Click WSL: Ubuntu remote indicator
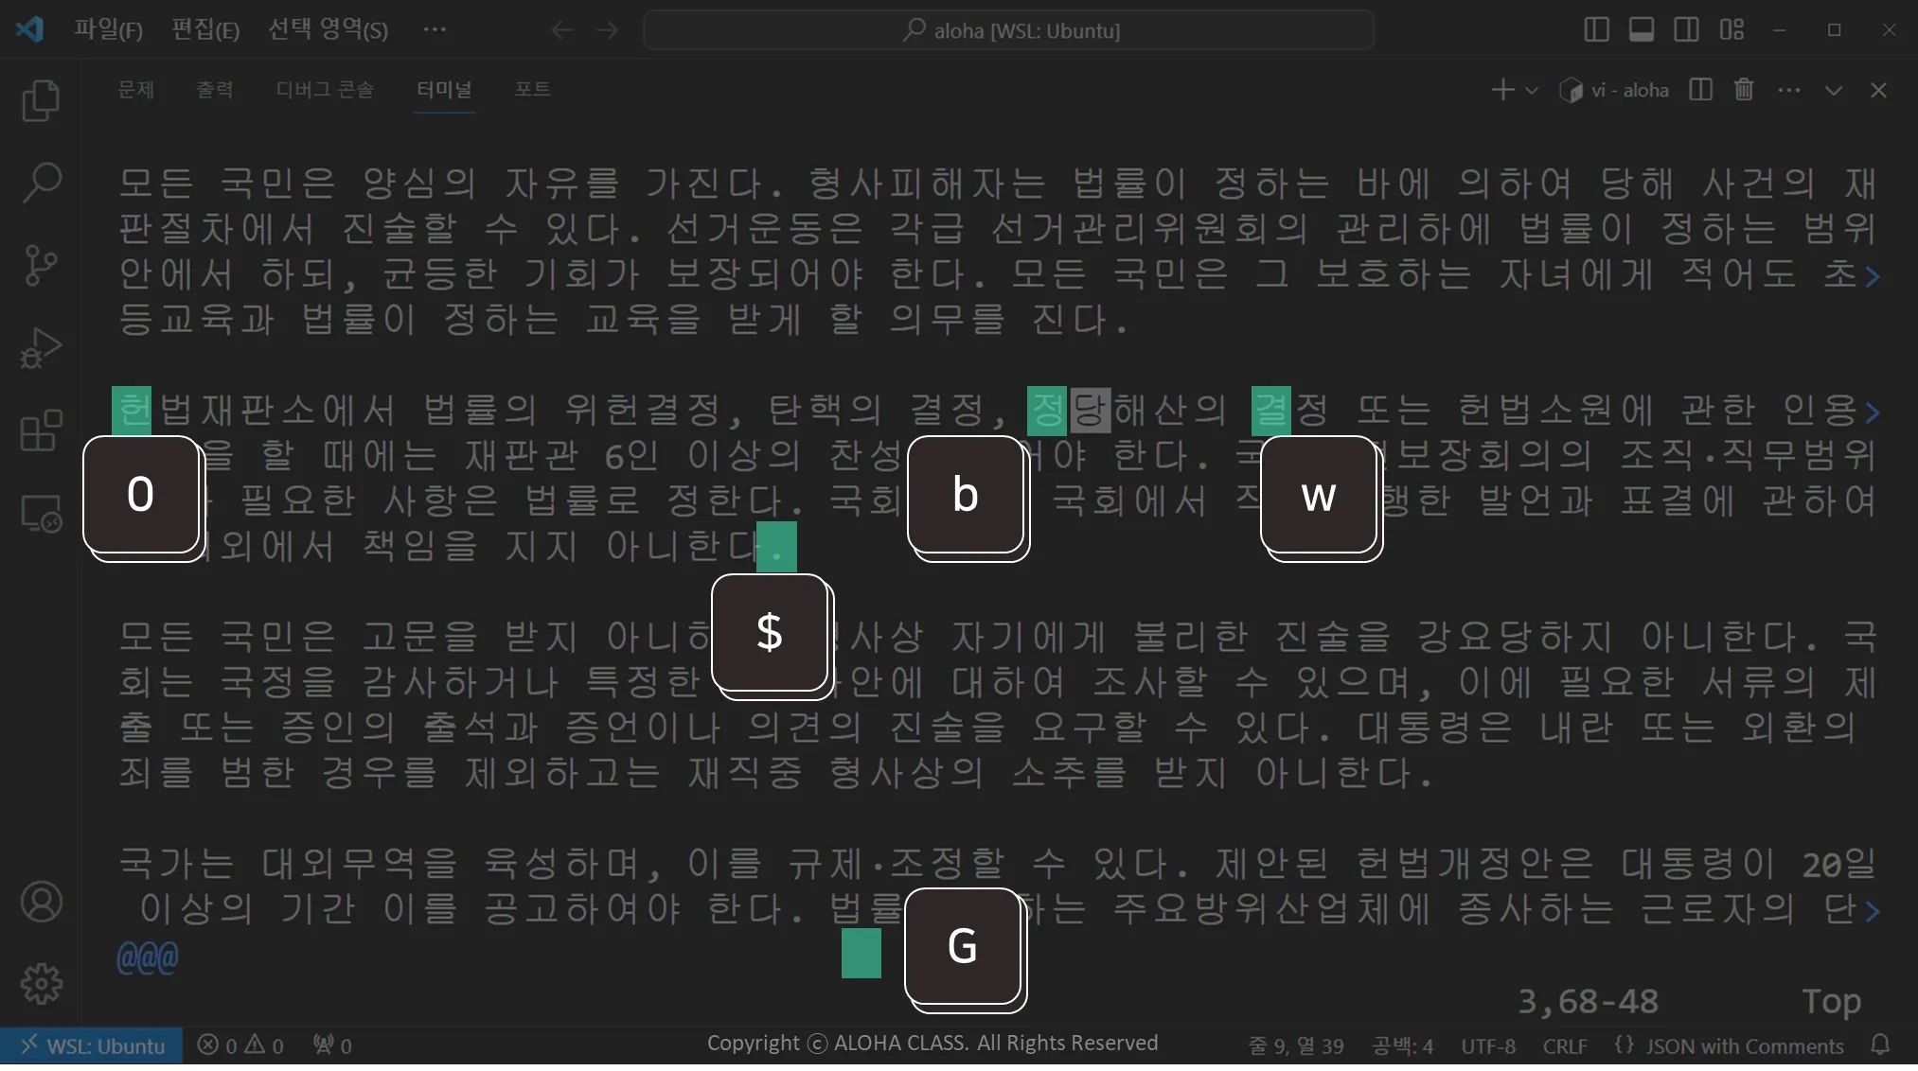The width and height of the screenshot is (1918, 1071). (93, 1045)
